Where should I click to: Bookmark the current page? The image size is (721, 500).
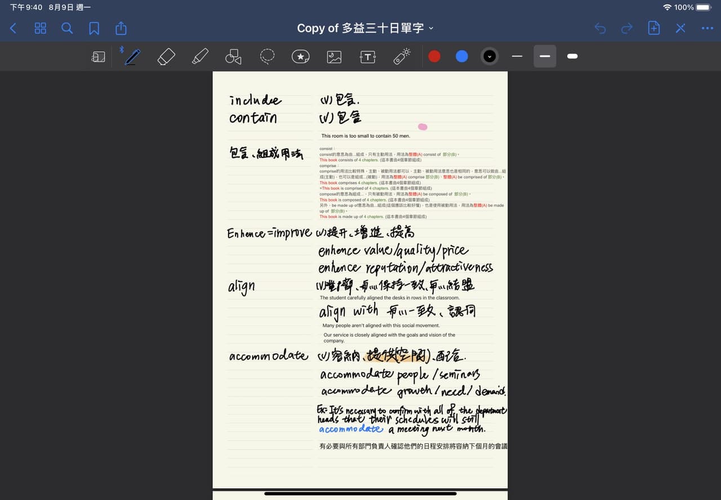94,28
